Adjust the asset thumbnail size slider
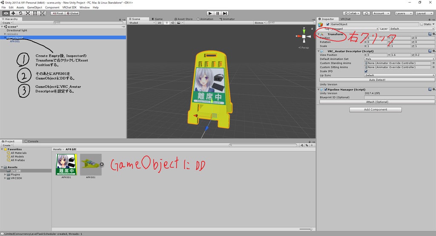Image resolution: width=436 pixels, height=236 pixels. pyautogui.click(x=306, y=229)
